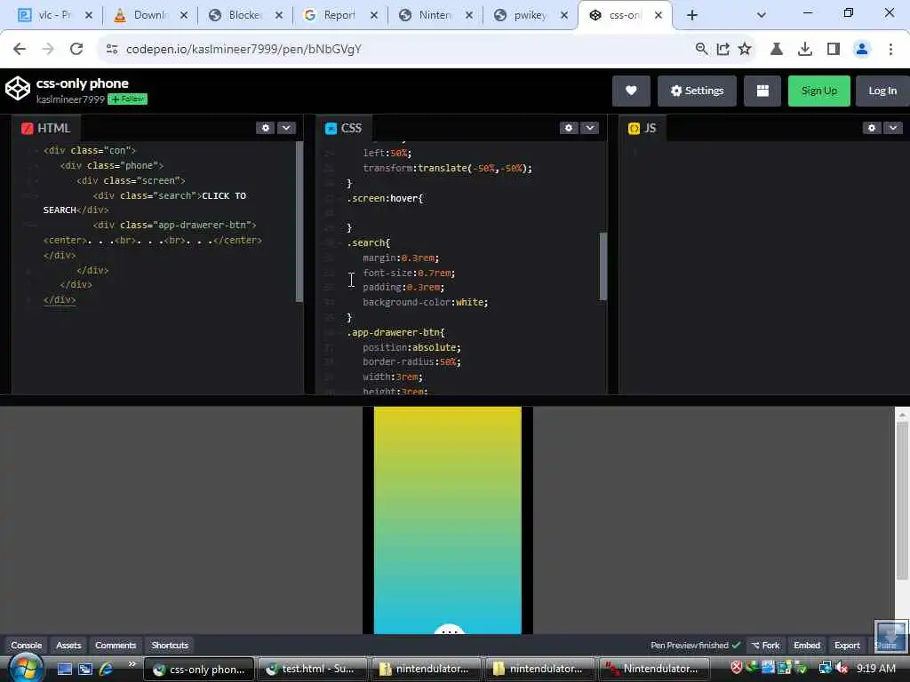Show keyboard Shortcuts
Screen dimensions: 910x682
[170, 645]
